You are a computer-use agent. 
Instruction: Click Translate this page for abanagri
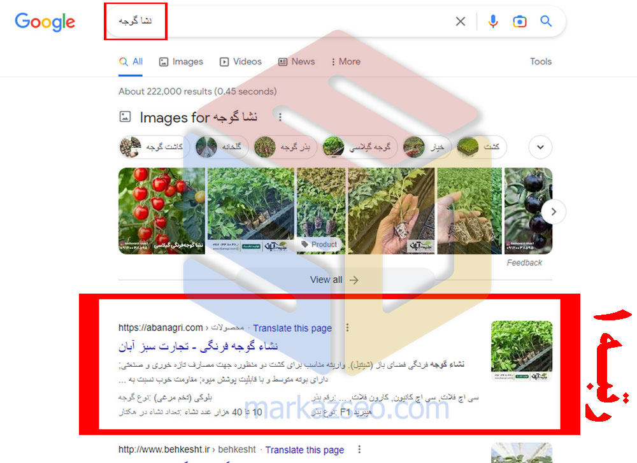click(292, 328)
